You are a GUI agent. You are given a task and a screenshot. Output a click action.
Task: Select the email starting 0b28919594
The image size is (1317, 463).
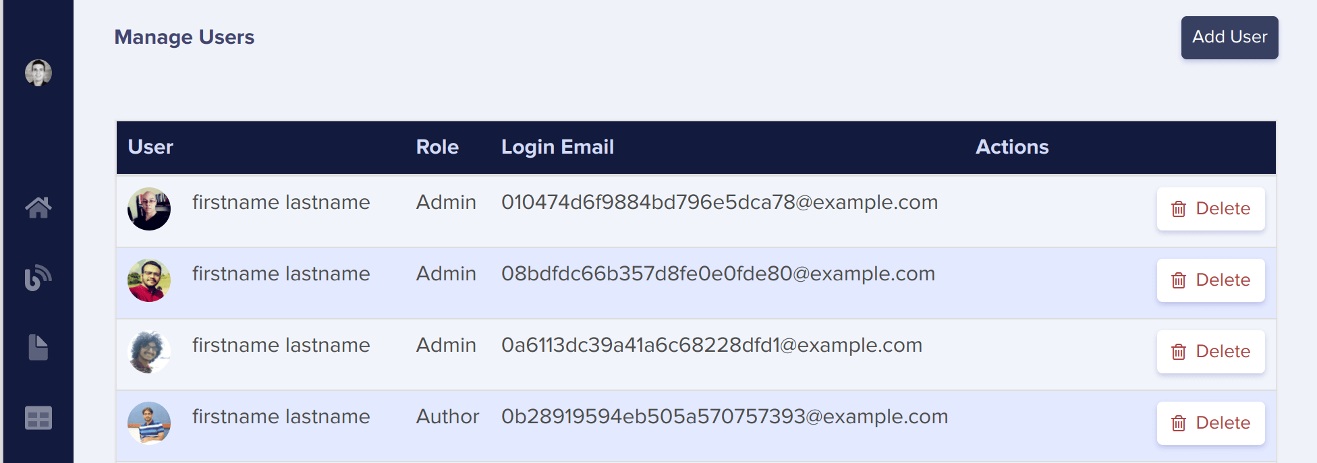click(725, 416)
